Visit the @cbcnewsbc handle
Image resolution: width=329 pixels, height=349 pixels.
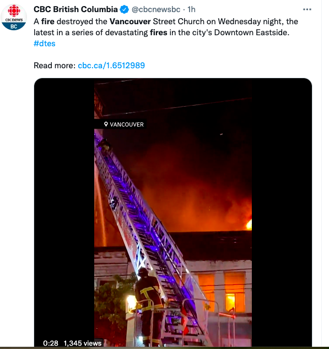[x=156, y=9]
